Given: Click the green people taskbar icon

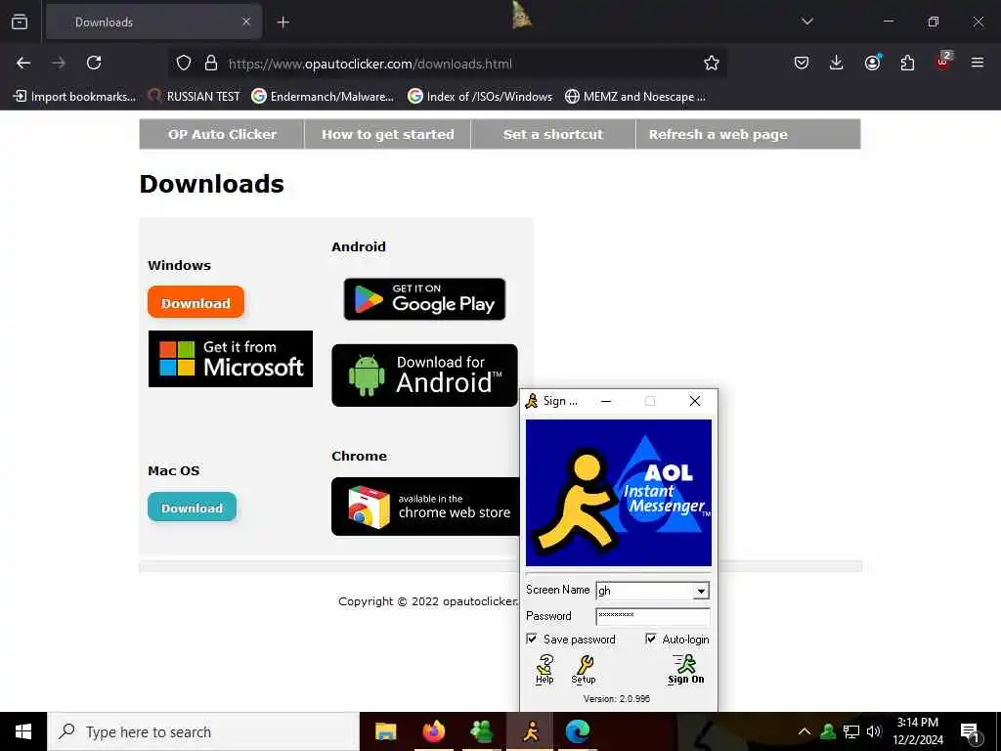Looking at the screenshot, I should point(481,731).
